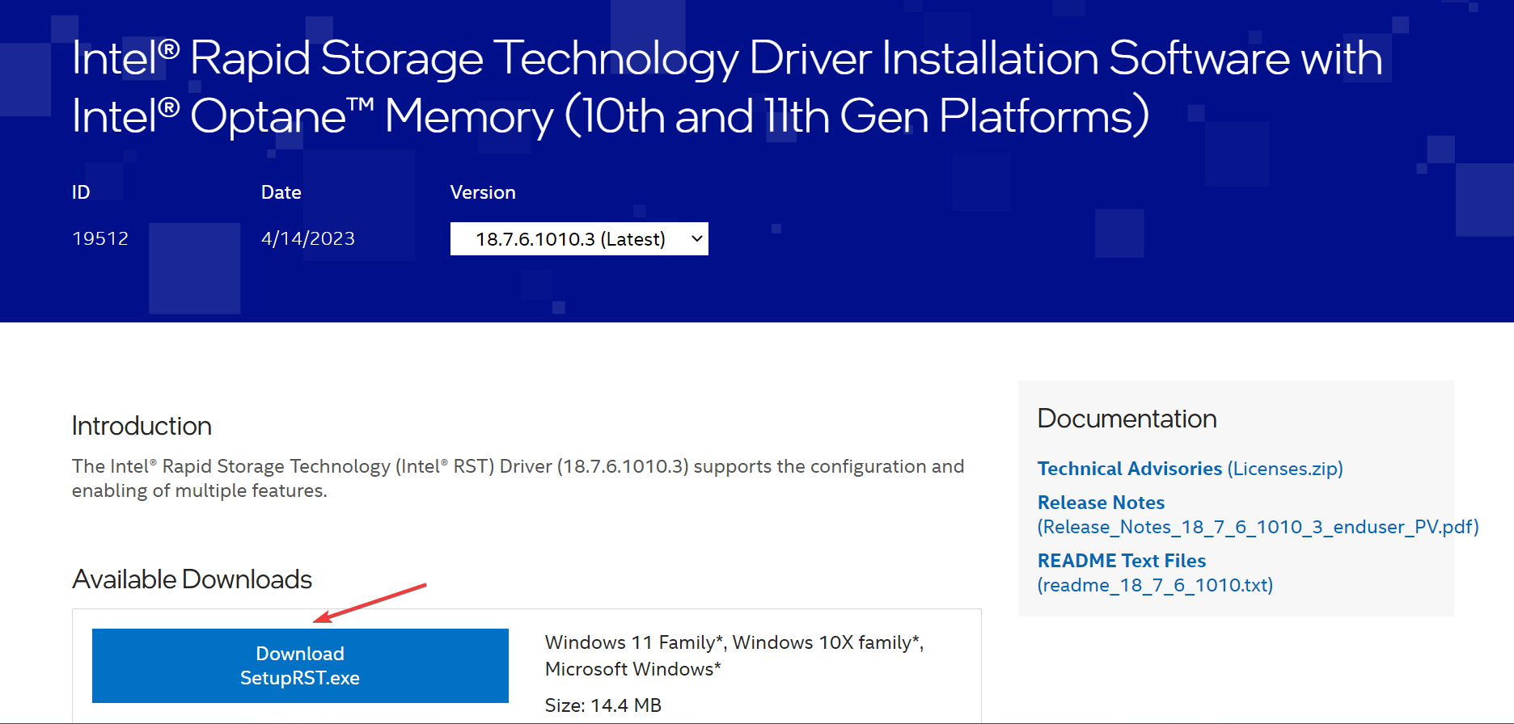The width and height of the screenshot is (1514, 724).
Task: Select the date 4/14/2023
Action: 308,238
